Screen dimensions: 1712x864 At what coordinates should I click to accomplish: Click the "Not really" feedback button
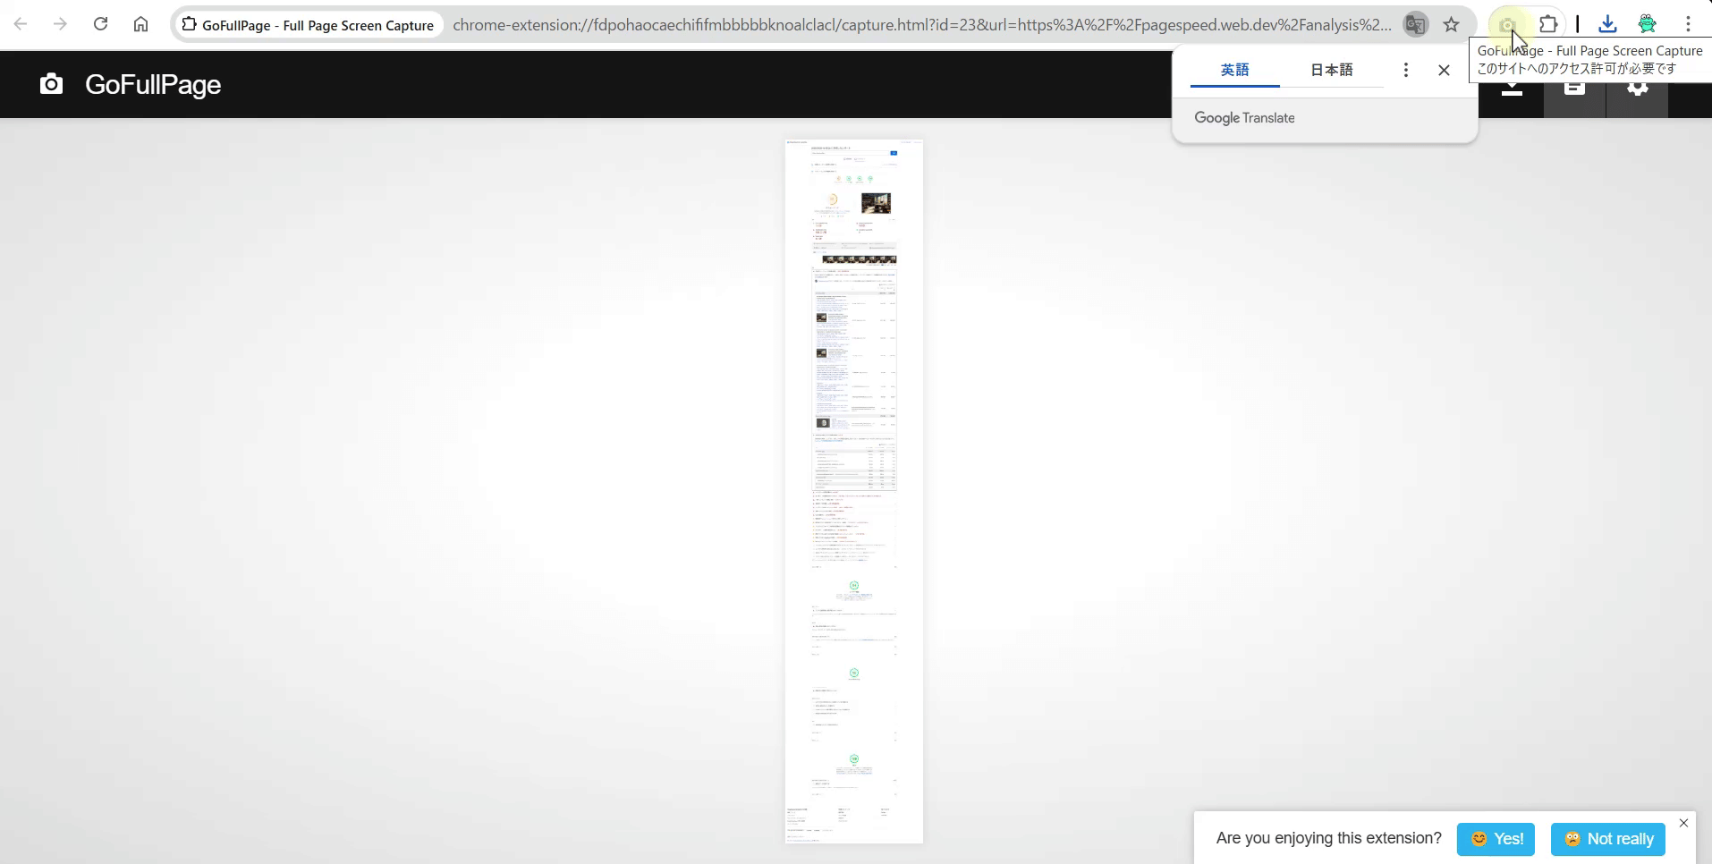click(1607, 839)
